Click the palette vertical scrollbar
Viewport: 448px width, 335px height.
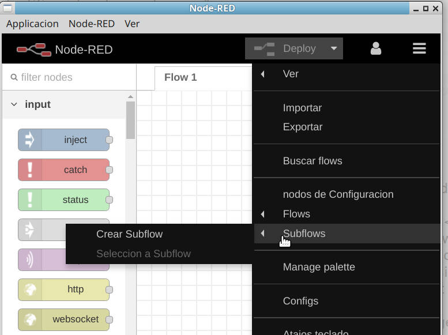pyautogui.click(x=131, y=120)
